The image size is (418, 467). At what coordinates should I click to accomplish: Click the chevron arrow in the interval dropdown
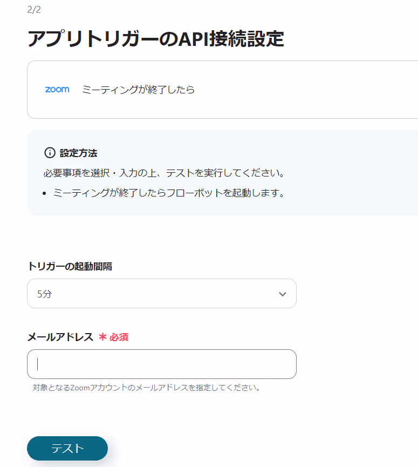(282, 294)
